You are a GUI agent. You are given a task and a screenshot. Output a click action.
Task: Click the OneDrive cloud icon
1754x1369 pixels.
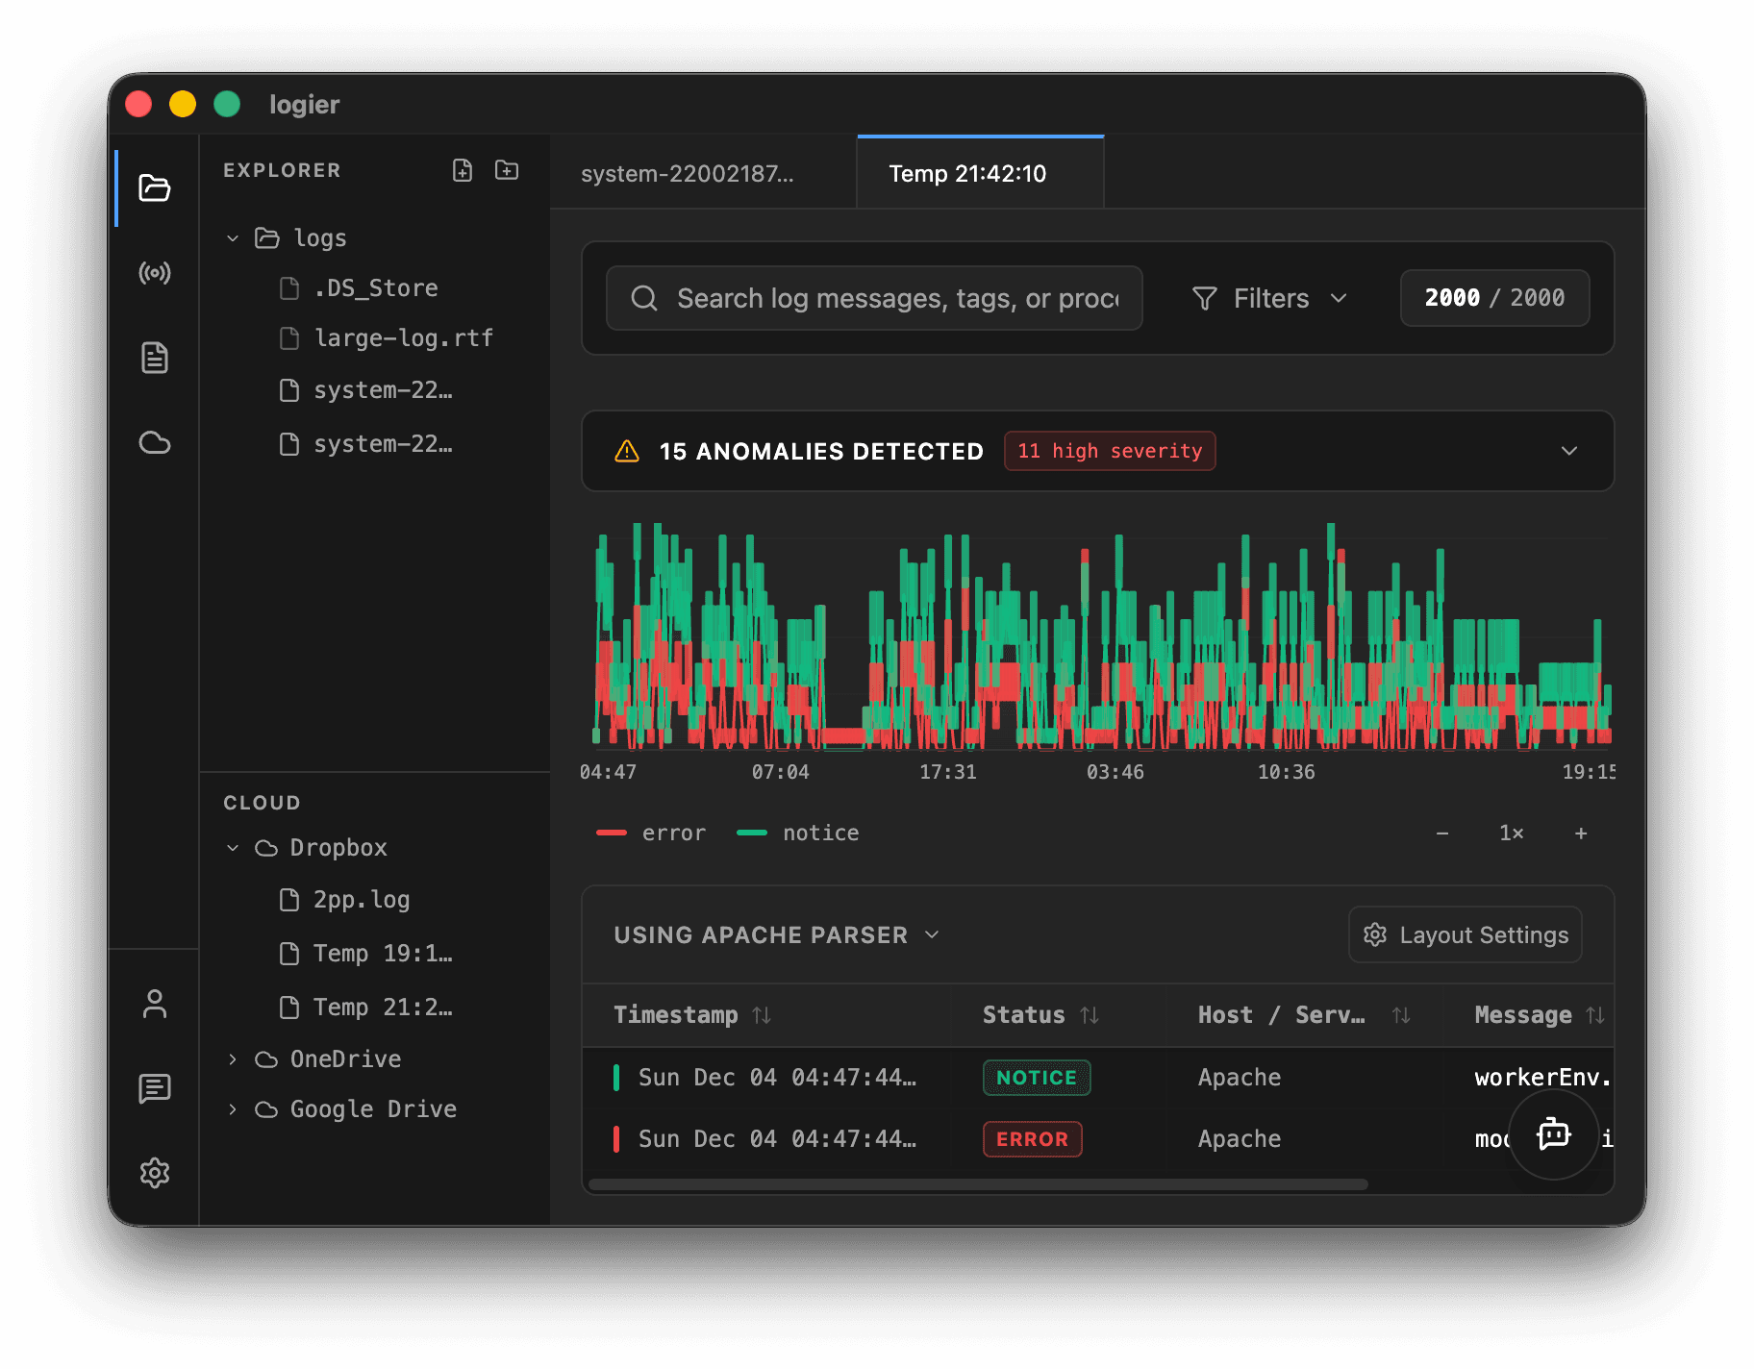click(x=266, y=1059)
